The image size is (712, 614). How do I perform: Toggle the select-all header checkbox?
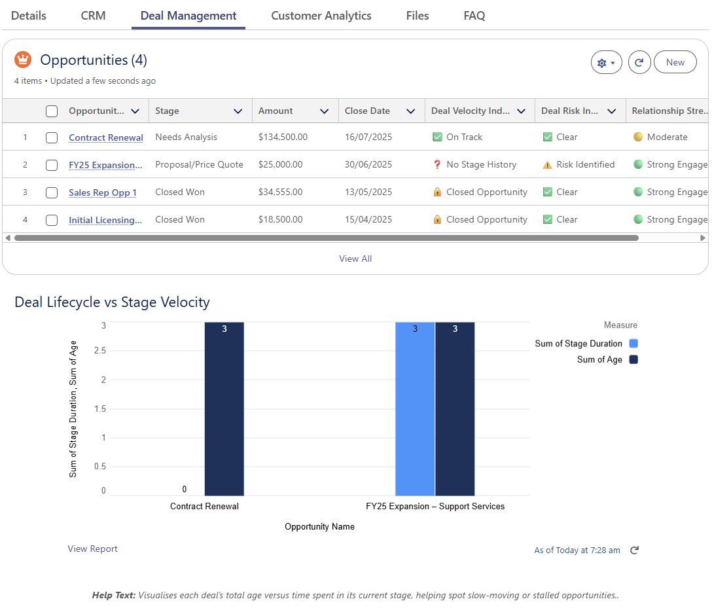[x=52, y=111]
